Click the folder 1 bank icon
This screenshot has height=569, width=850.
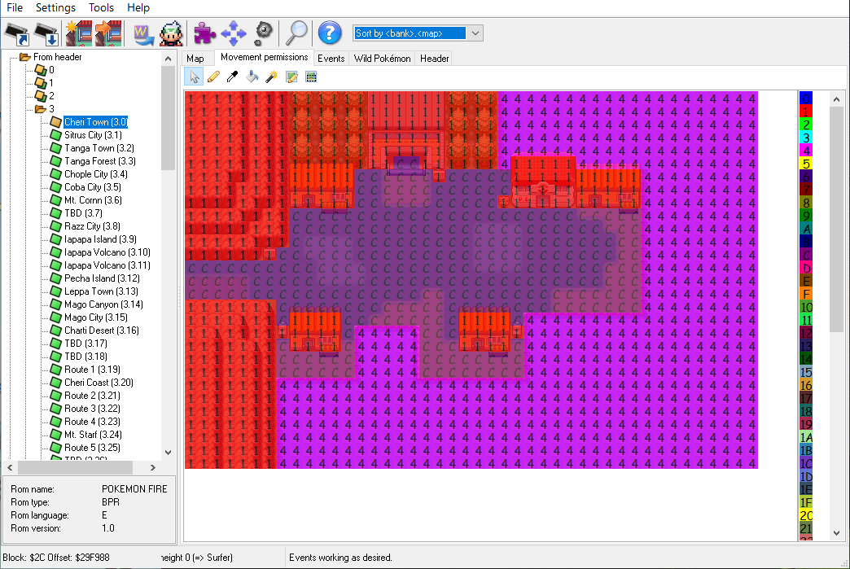click(41, 83)
